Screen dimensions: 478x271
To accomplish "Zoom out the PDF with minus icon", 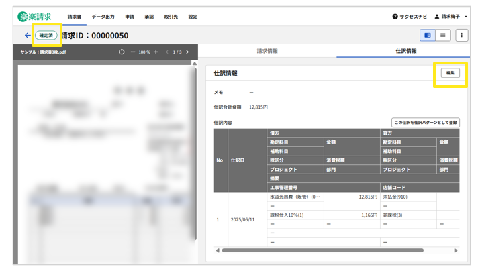I will tap(133, 52).
